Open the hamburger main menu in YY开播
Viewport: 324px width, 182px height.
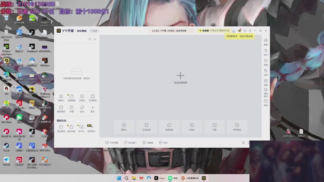pos(250,31)
